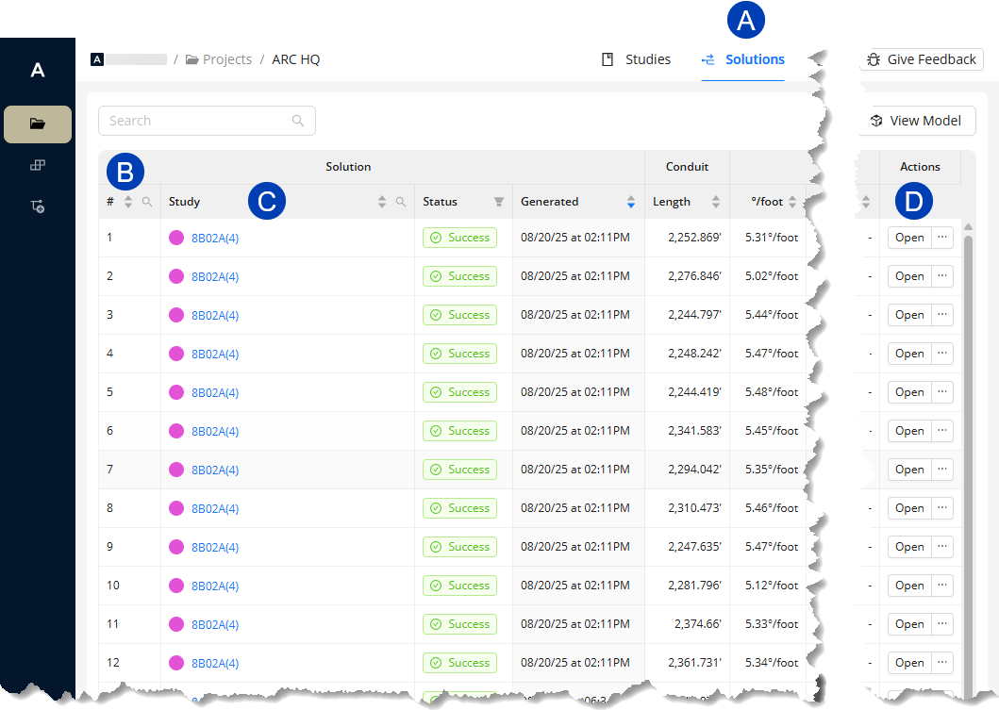
Task: Select the Solutions tab
Action: pos(742,59)
